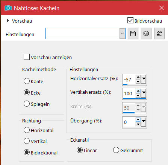Decrease Übergang with the down arrow
Viewport: 168px width, 165px height.
[138, 124]
